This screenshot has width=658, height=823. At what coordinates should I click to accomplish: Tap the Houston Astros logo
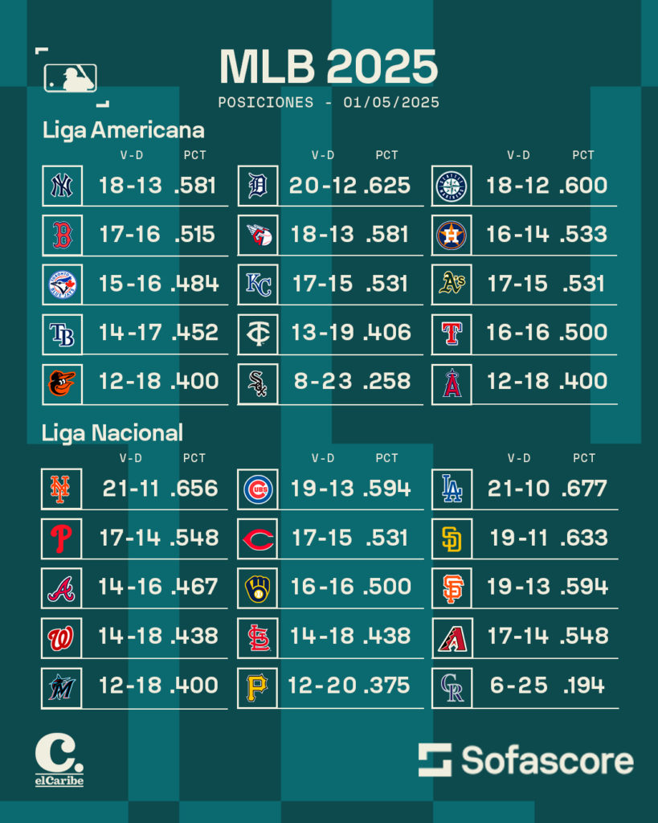tap(452, 235)
